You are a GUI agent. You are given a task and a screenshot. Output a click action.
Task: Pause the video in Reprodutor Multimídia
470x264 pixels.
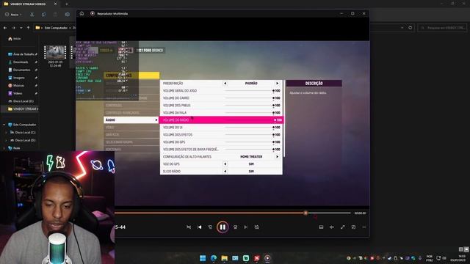(223, 227)
